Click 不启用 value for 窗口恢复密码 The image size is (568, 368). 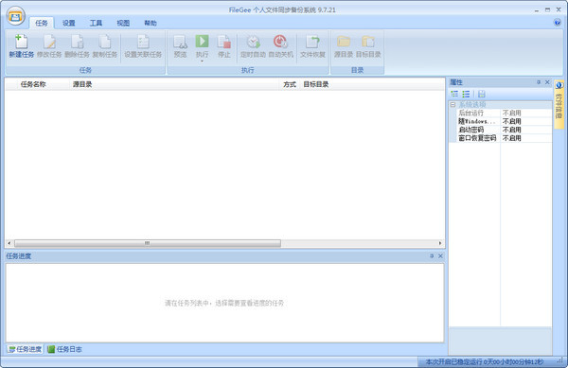(511, 138)
